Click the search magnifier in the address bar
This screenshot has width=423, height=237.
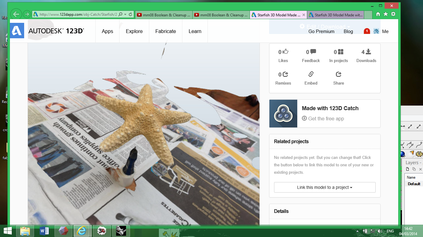click(x=120, y=14)
